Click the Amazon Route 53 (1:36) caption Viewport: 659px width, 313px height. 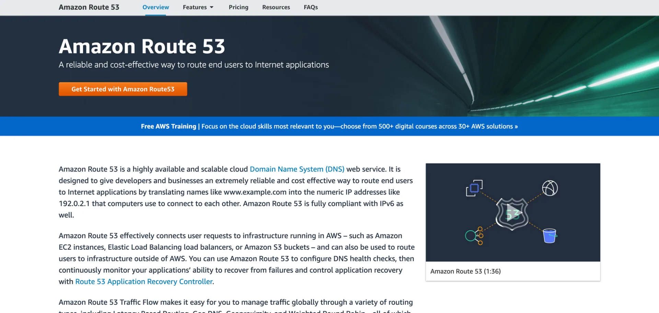point(465,271)
